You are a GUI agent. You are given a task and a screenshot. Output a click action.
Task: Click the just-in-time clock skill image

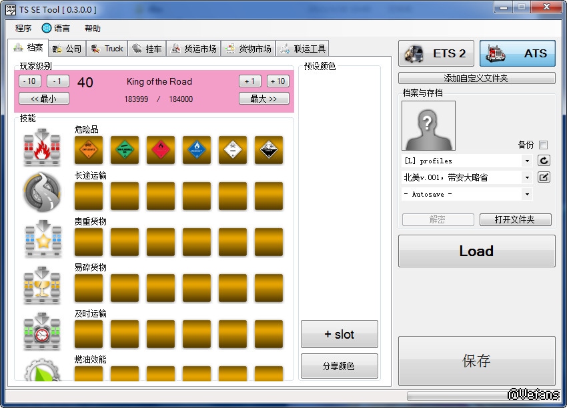42,331
